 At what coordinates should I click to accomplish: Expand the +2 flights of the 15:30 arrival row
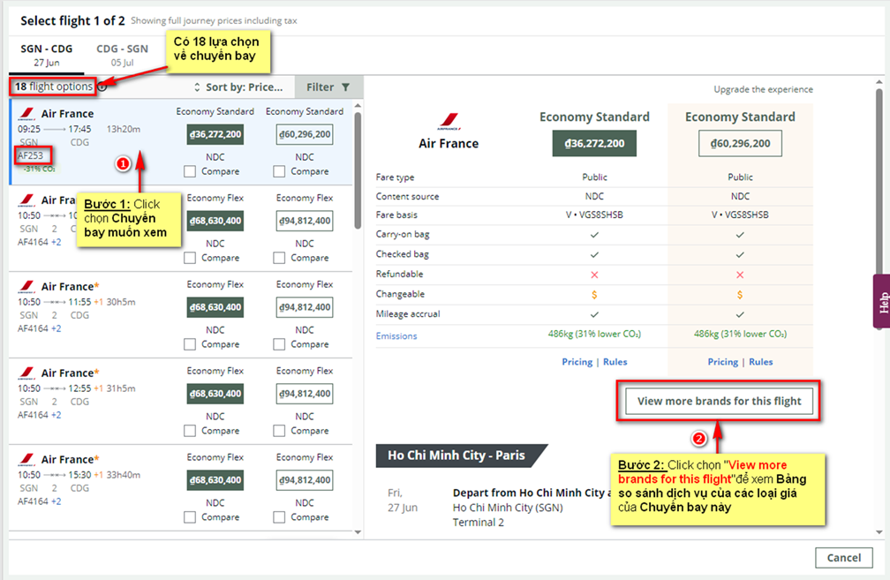coord(57,501)
